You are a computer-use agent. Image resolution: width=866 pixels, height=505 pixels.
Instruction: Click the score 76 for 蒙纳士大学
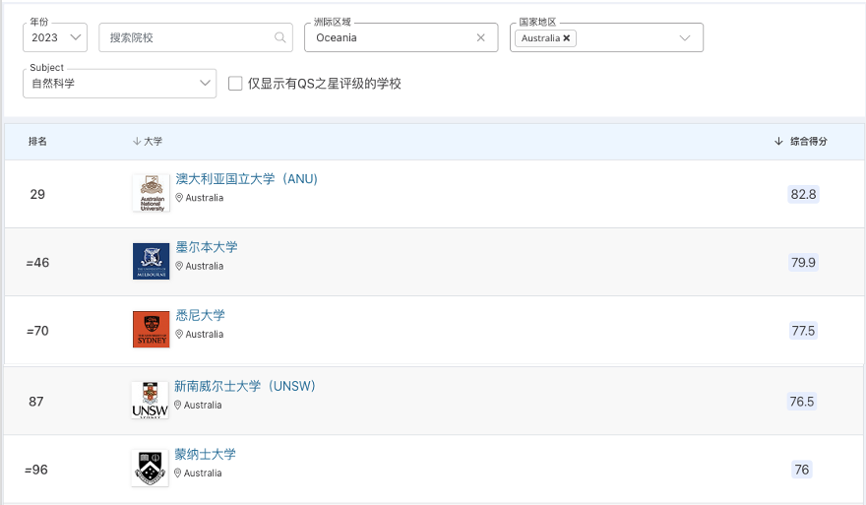(801, 470)
